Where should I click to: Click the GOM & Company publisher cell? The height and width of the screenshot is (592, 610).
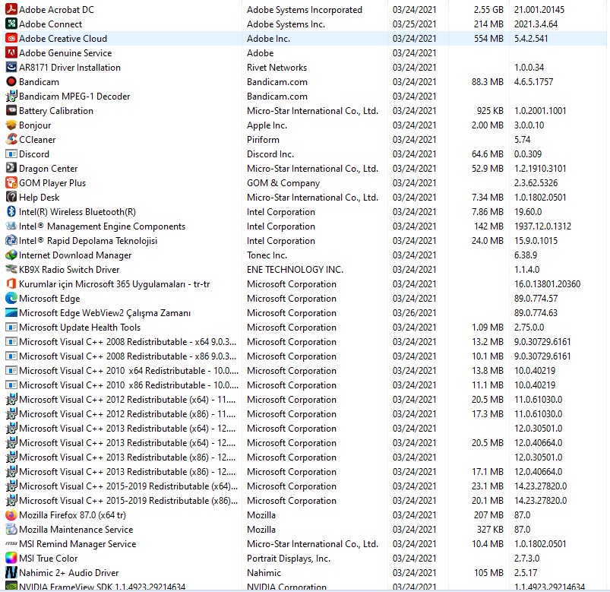point(283,182)
